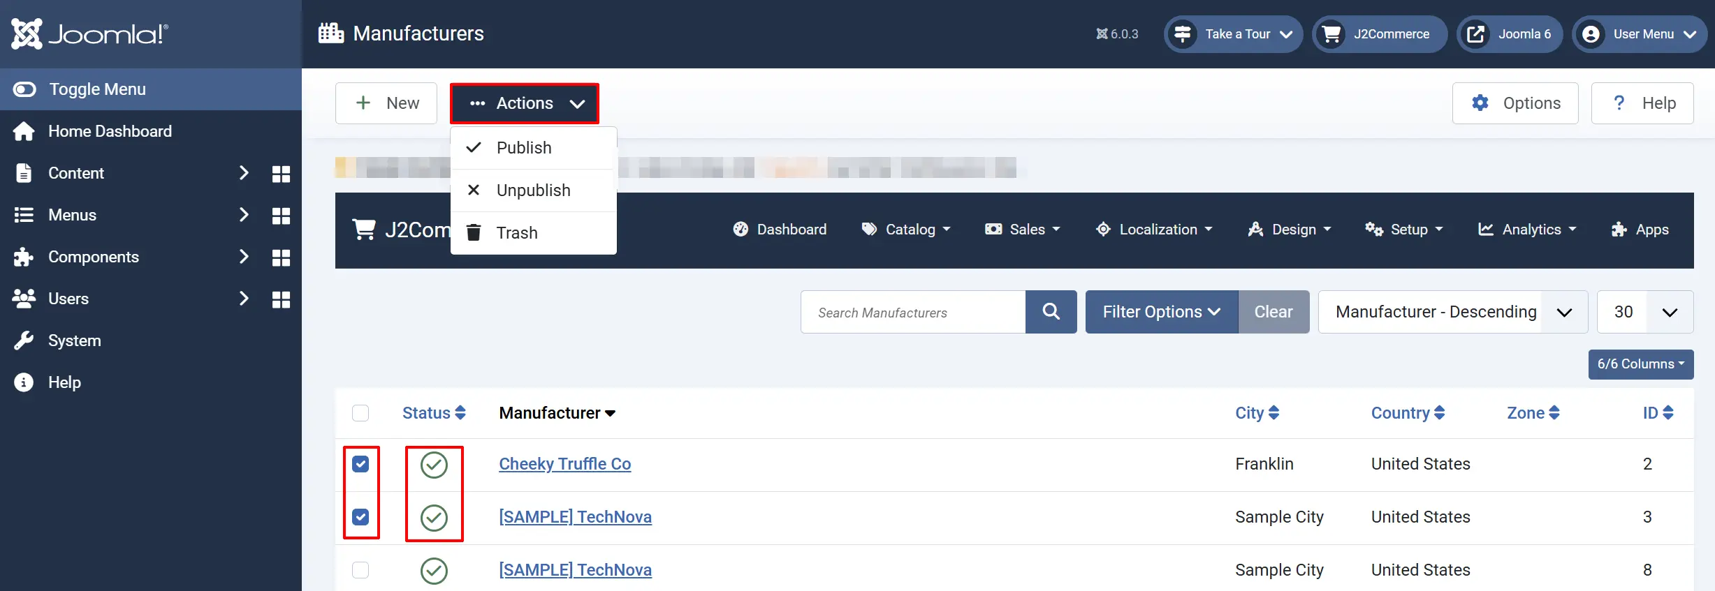Open the sidebar Help item
Screen dimensions: 1715x591
[x=64, y=382]
